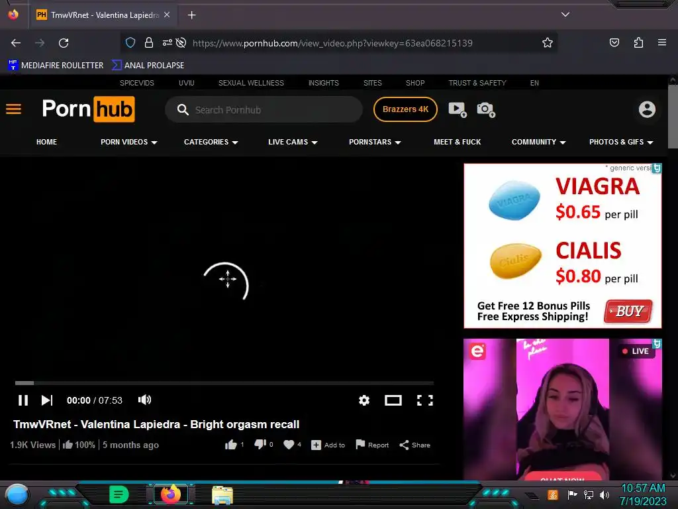Image resolution: width=678 pixels, height=509 pixels.
Task: Click the magnifier search icon
Action: (x=183, y=109)
